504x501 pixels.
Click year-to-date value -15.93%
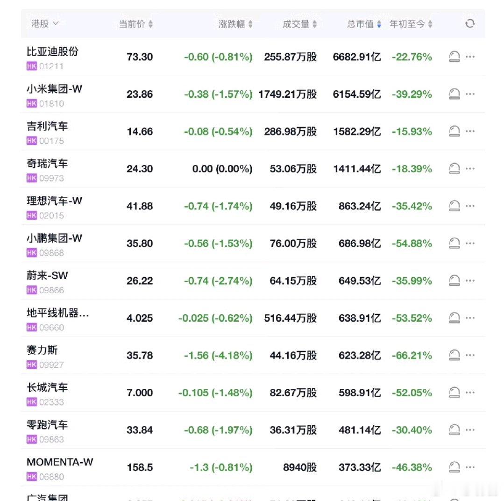click(412, 131)
